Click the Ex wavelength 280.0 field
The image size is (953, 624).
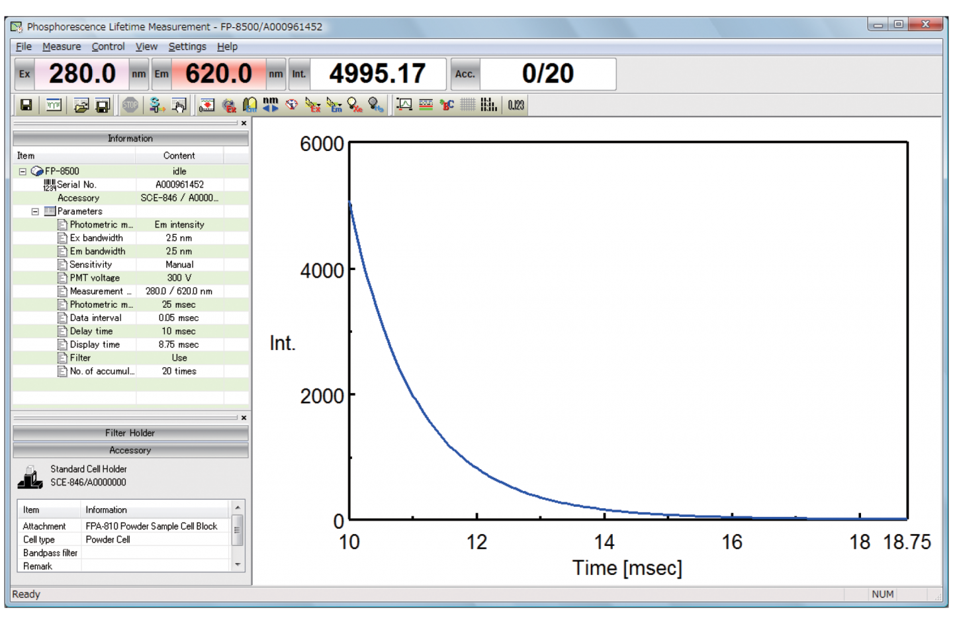pos(82,74)
